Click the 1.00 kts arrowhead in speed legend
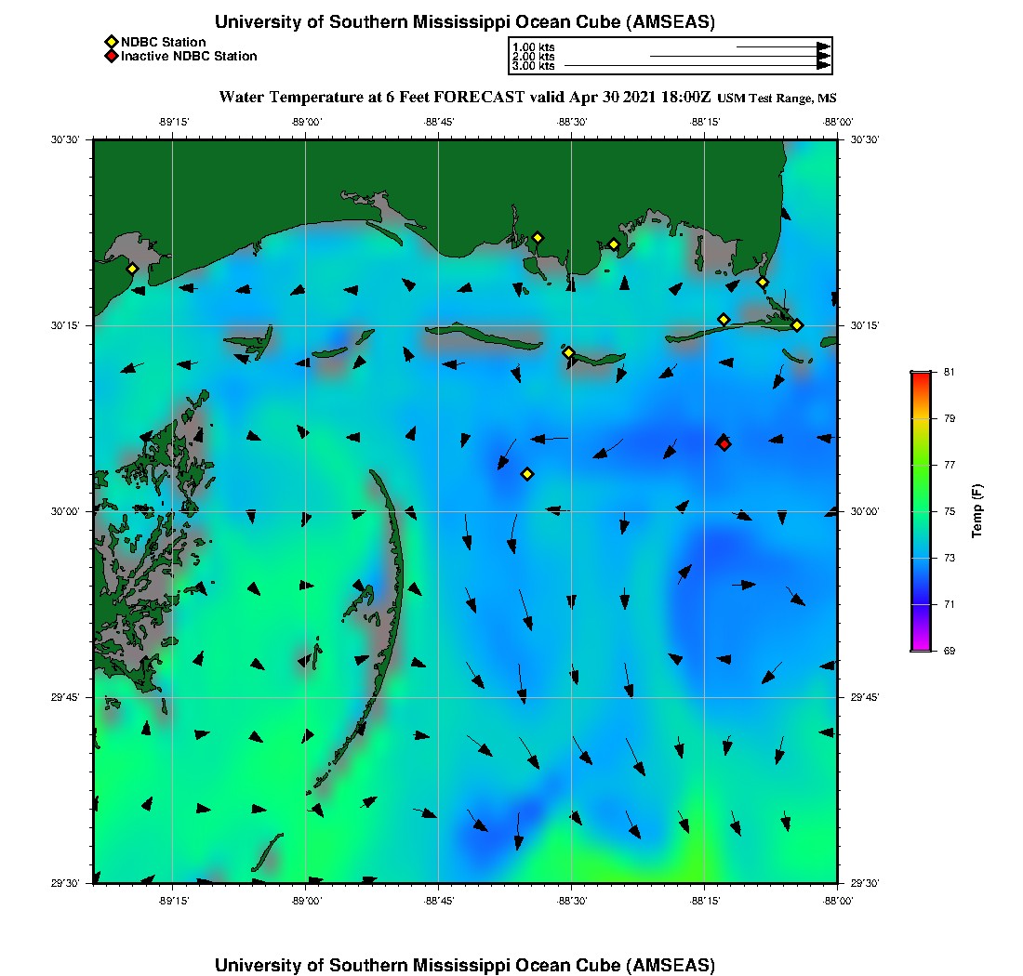Image resolution: width=1023 pixels, height=976 pixels. [823, 46]
